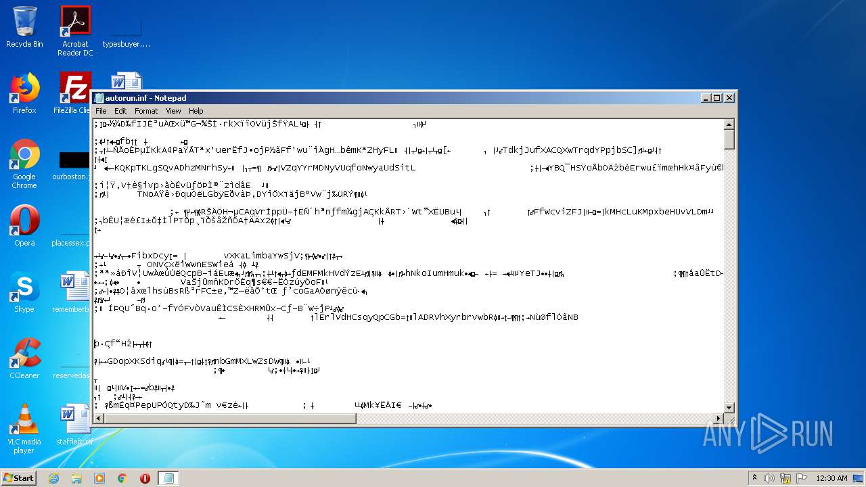Select the Acrobat Reader DC desktop icon
The height and width of the screenshot is (487, 866).
pos(75,31)
